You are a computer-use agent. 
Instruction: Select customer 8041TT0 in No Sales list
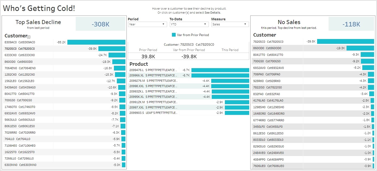[x=268, y=55]
